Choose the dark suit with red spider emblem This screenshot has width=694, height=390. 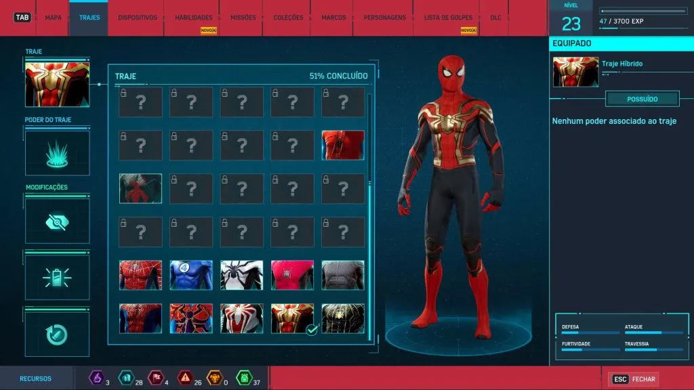[x=140, y=188]
